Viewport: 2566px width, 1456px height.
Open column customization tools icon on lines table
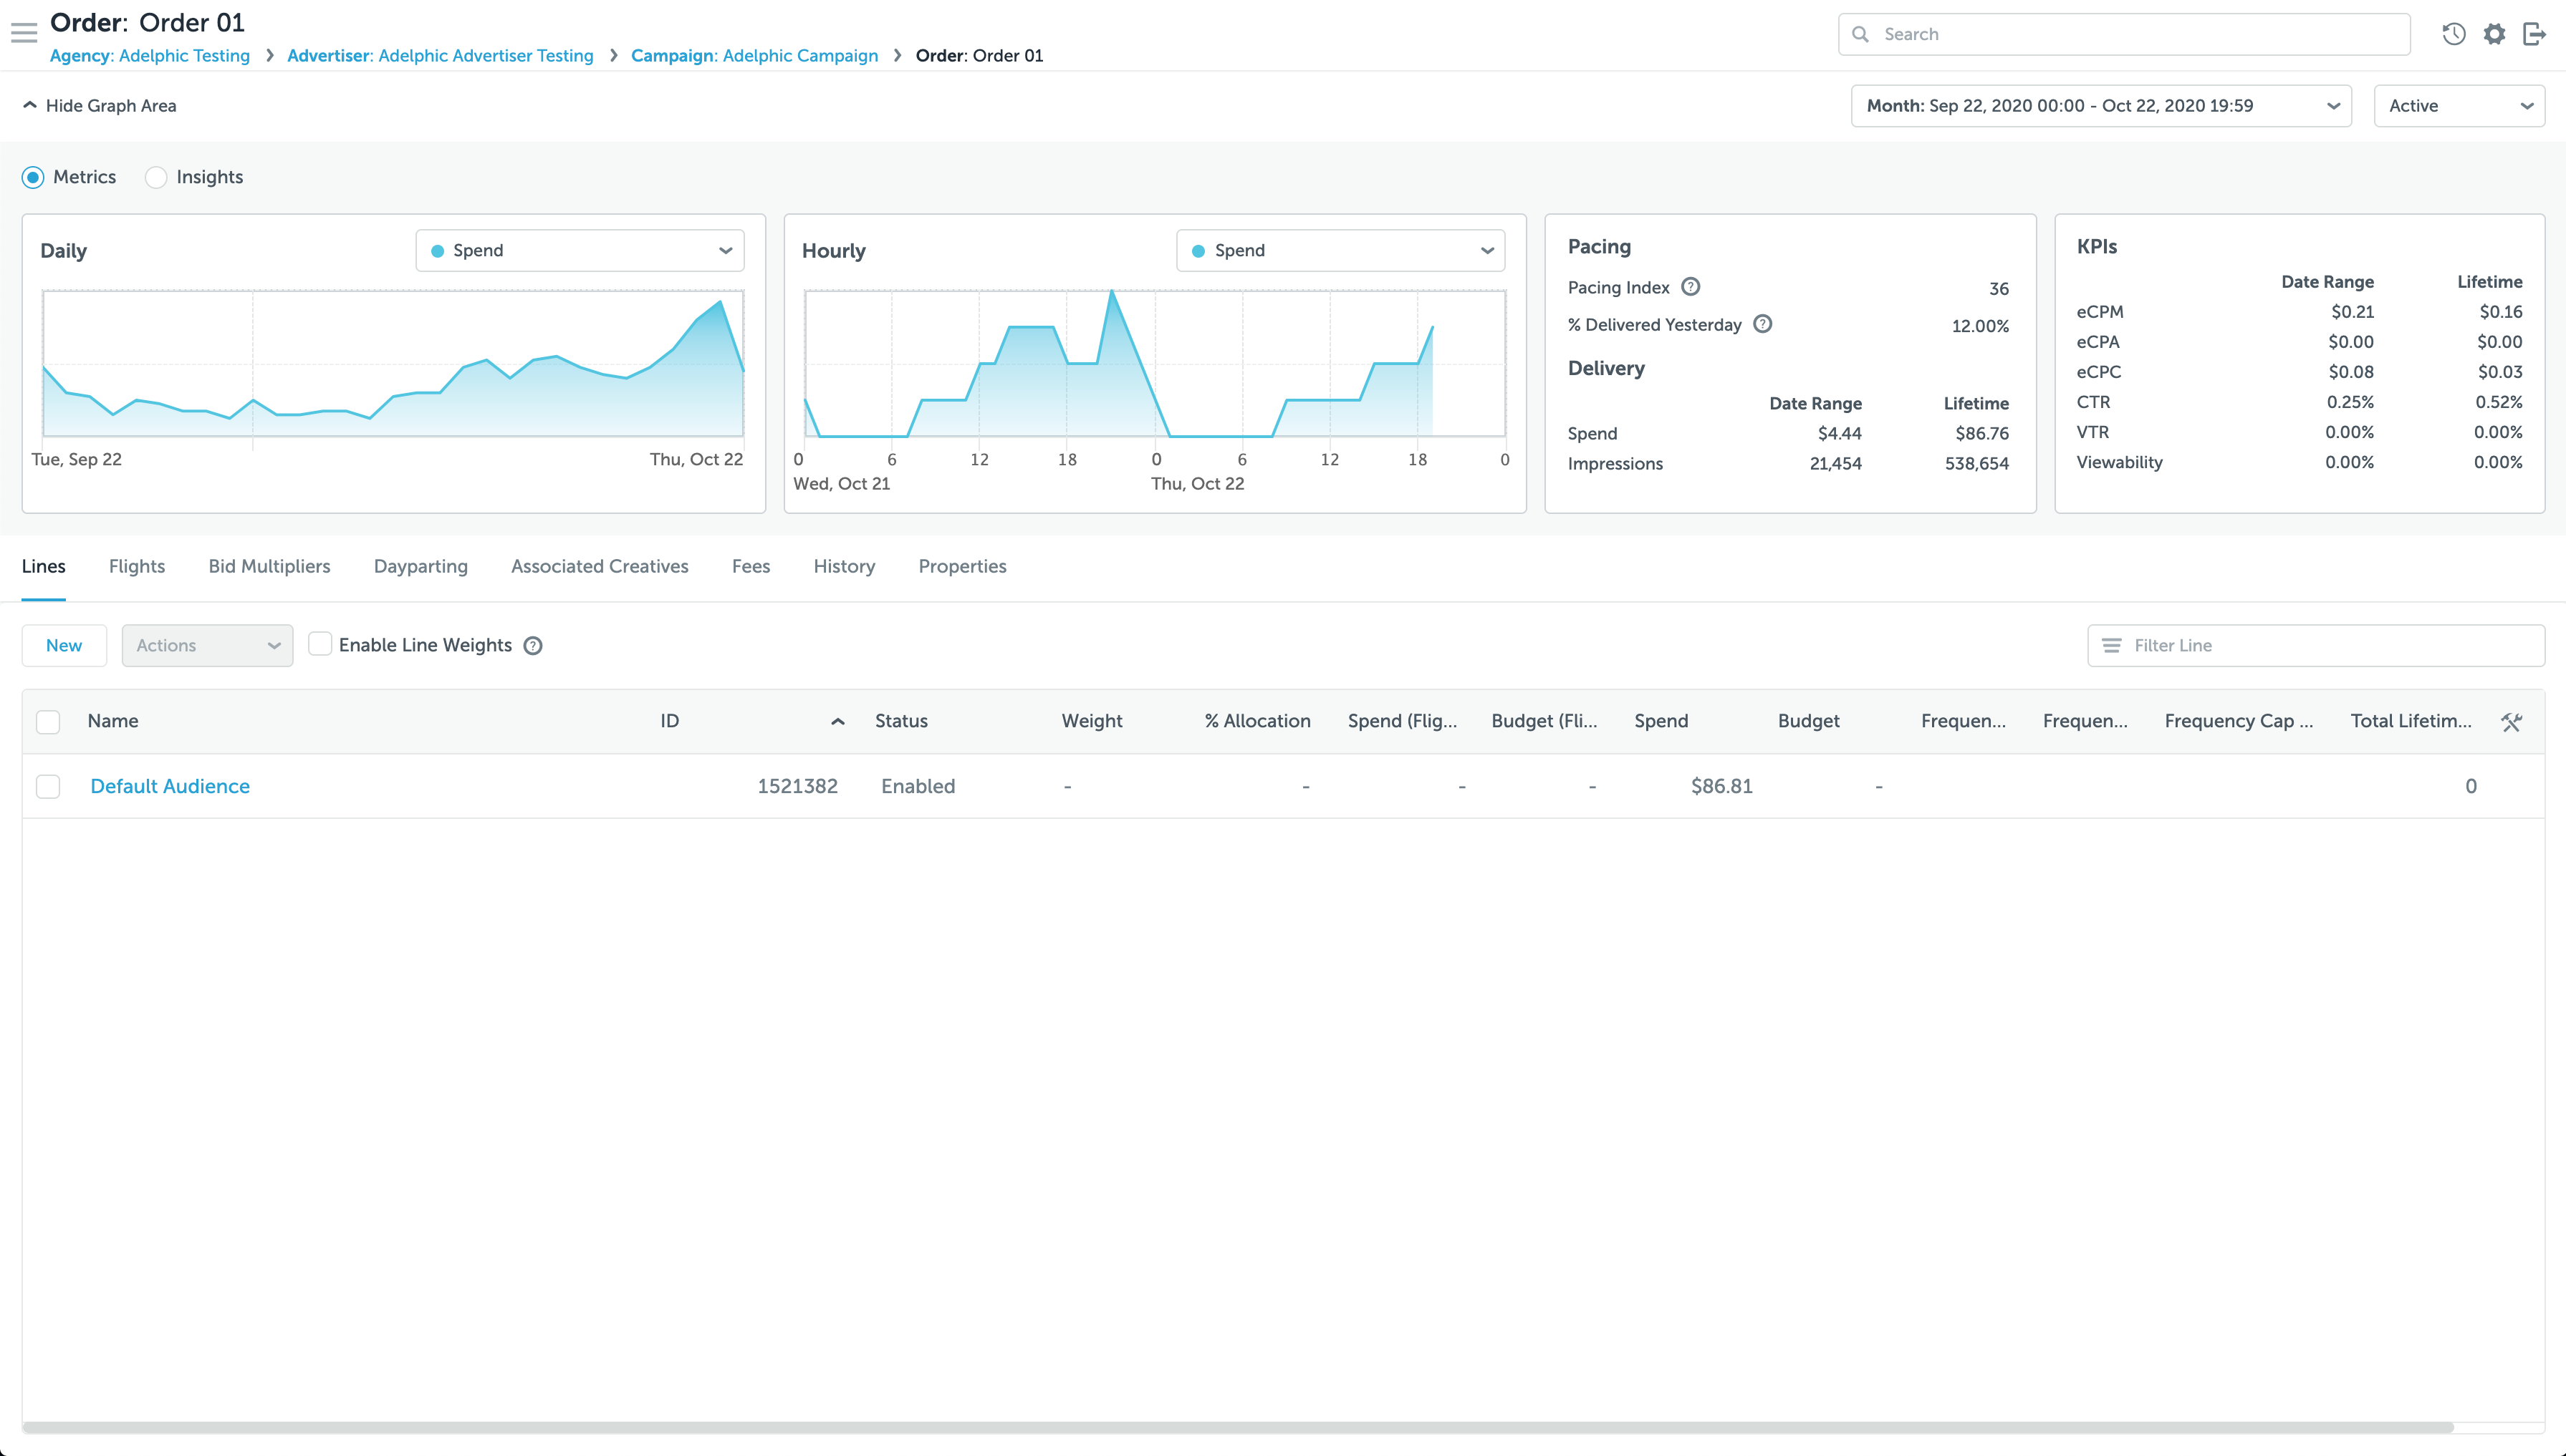click(x=2512, y=721)
